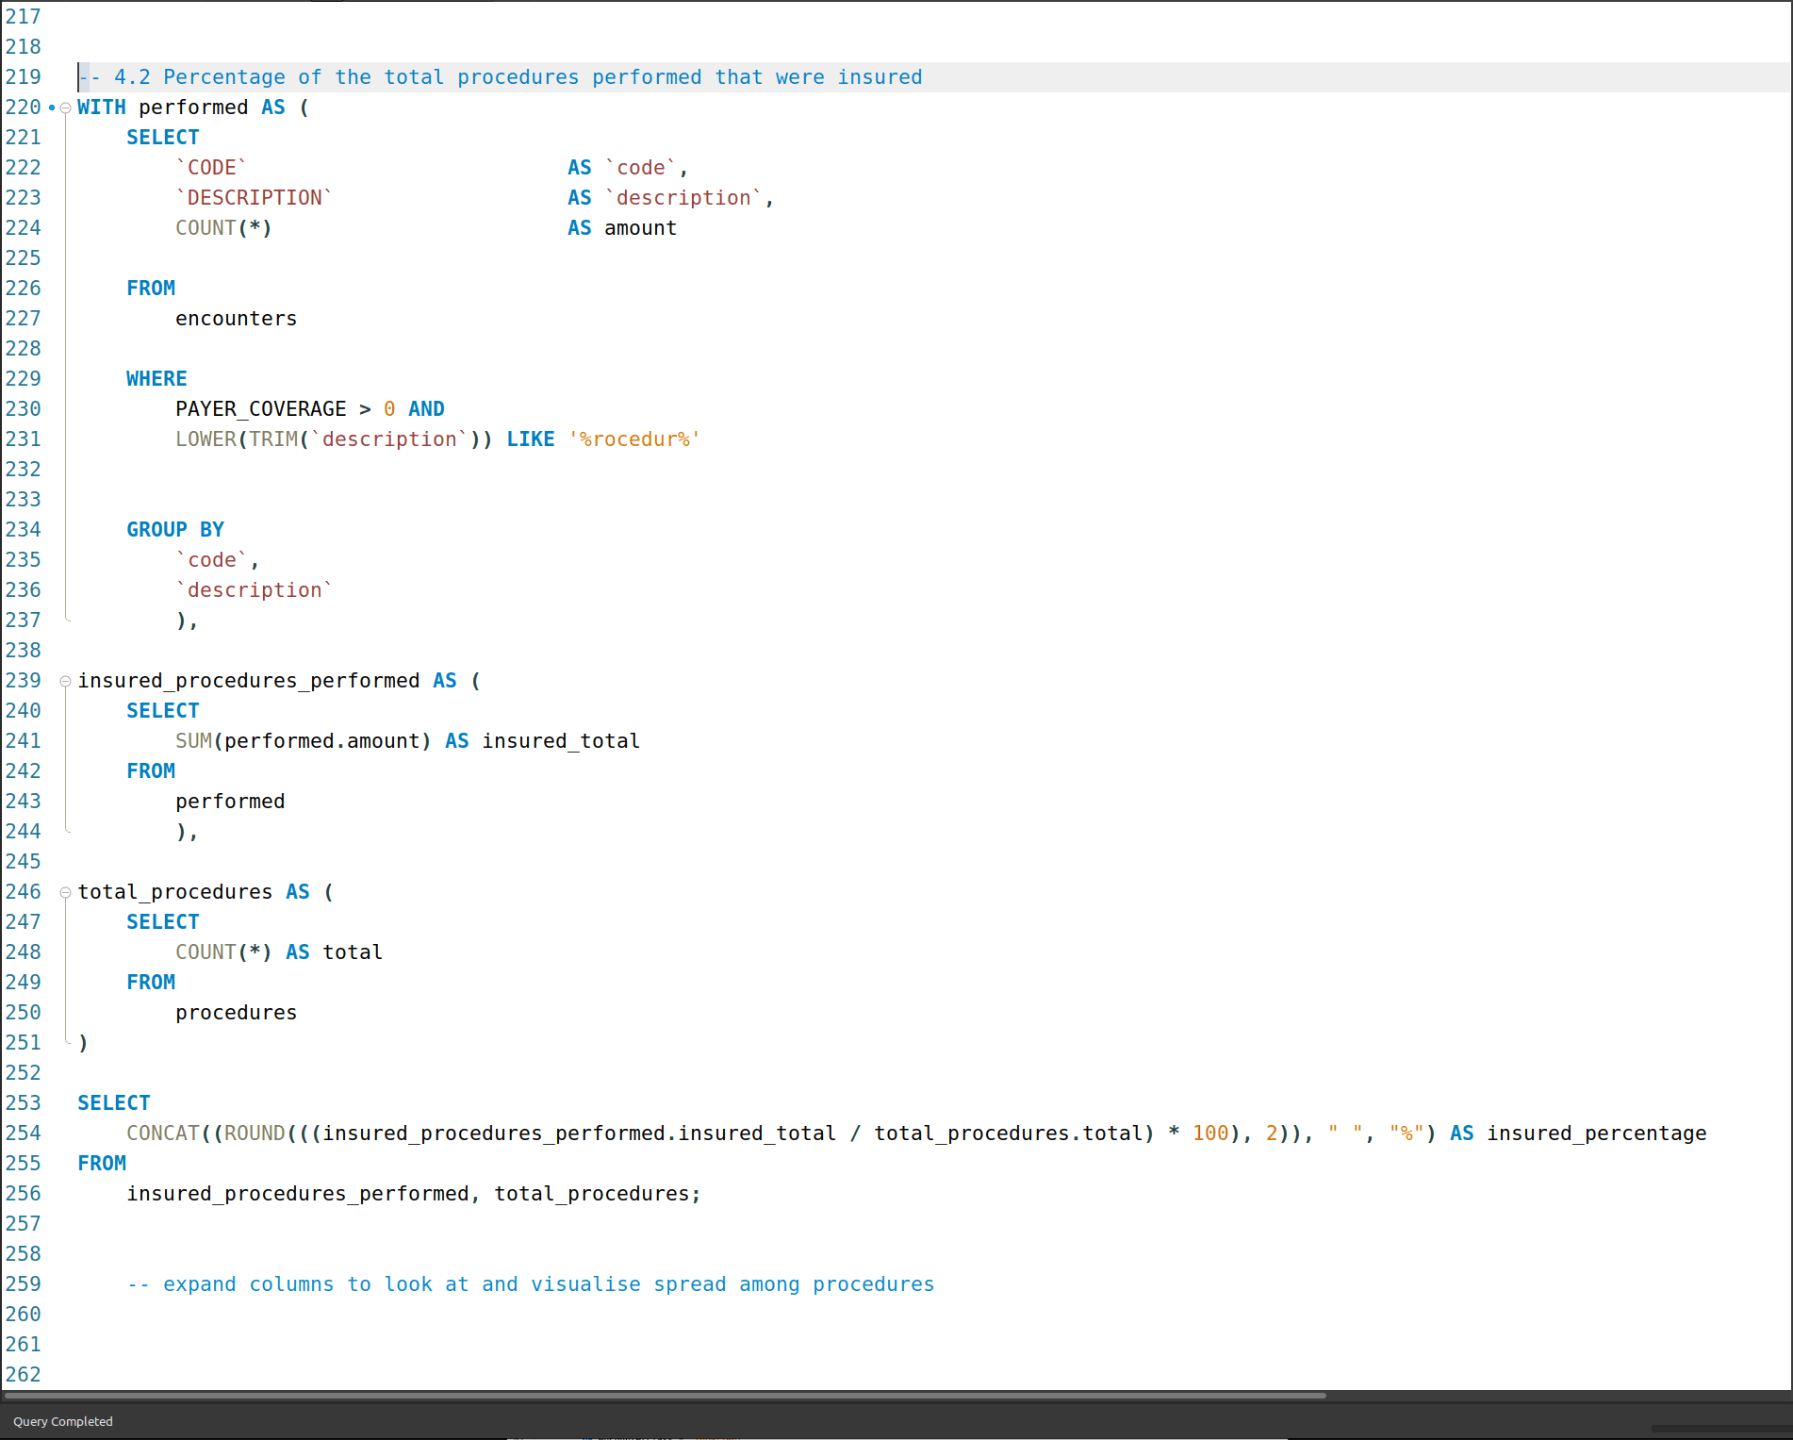Click the CONCAT function in final SELECT
This screenshot has width=1793, height=1440.
click(163, 1134)
